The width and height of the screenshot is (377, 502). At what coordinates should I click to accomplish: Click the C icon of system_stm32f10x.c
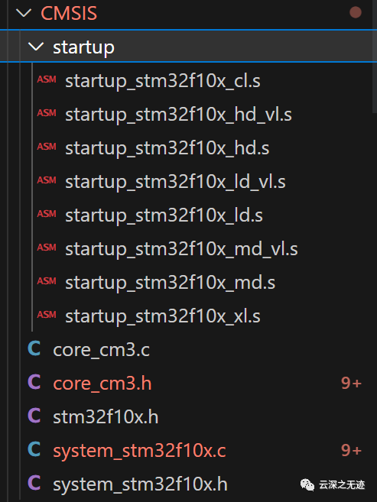tap(34, 449)
